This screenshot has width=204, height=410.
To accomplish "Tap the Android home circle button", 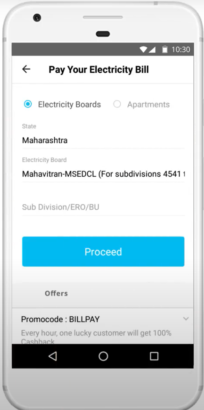I will tap(103, 356).
